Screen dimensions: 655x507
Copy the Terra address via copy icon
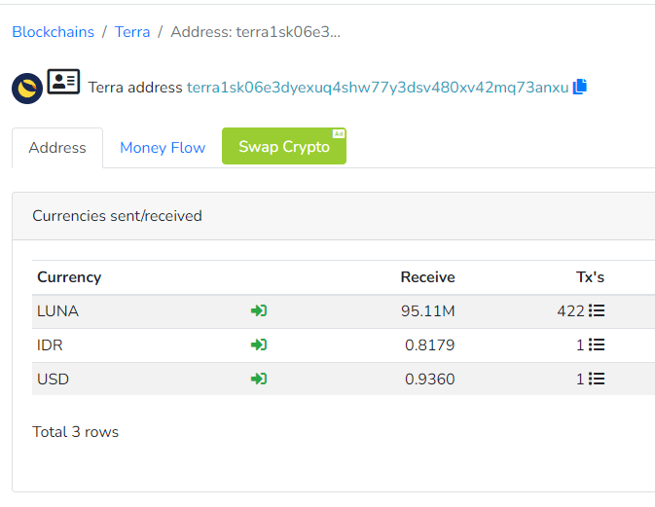point(580,87)
